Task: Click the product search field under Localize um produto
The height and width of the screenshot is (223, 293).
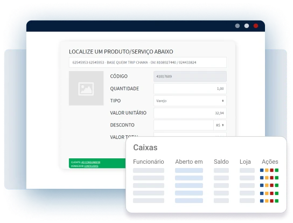Action: click(148, 62)
